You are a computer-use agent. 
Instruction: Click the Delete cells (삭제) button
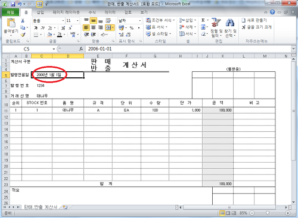tap(187, 27)
